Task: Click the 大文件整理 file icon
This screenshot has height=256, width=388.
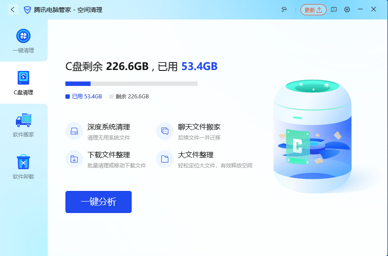Action: [165, 159]
